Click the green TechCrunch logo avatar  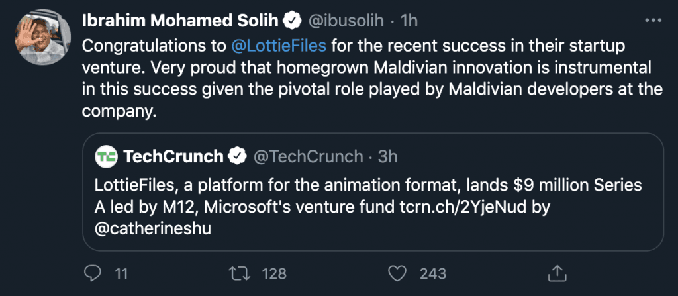click(x=107, y=157)
